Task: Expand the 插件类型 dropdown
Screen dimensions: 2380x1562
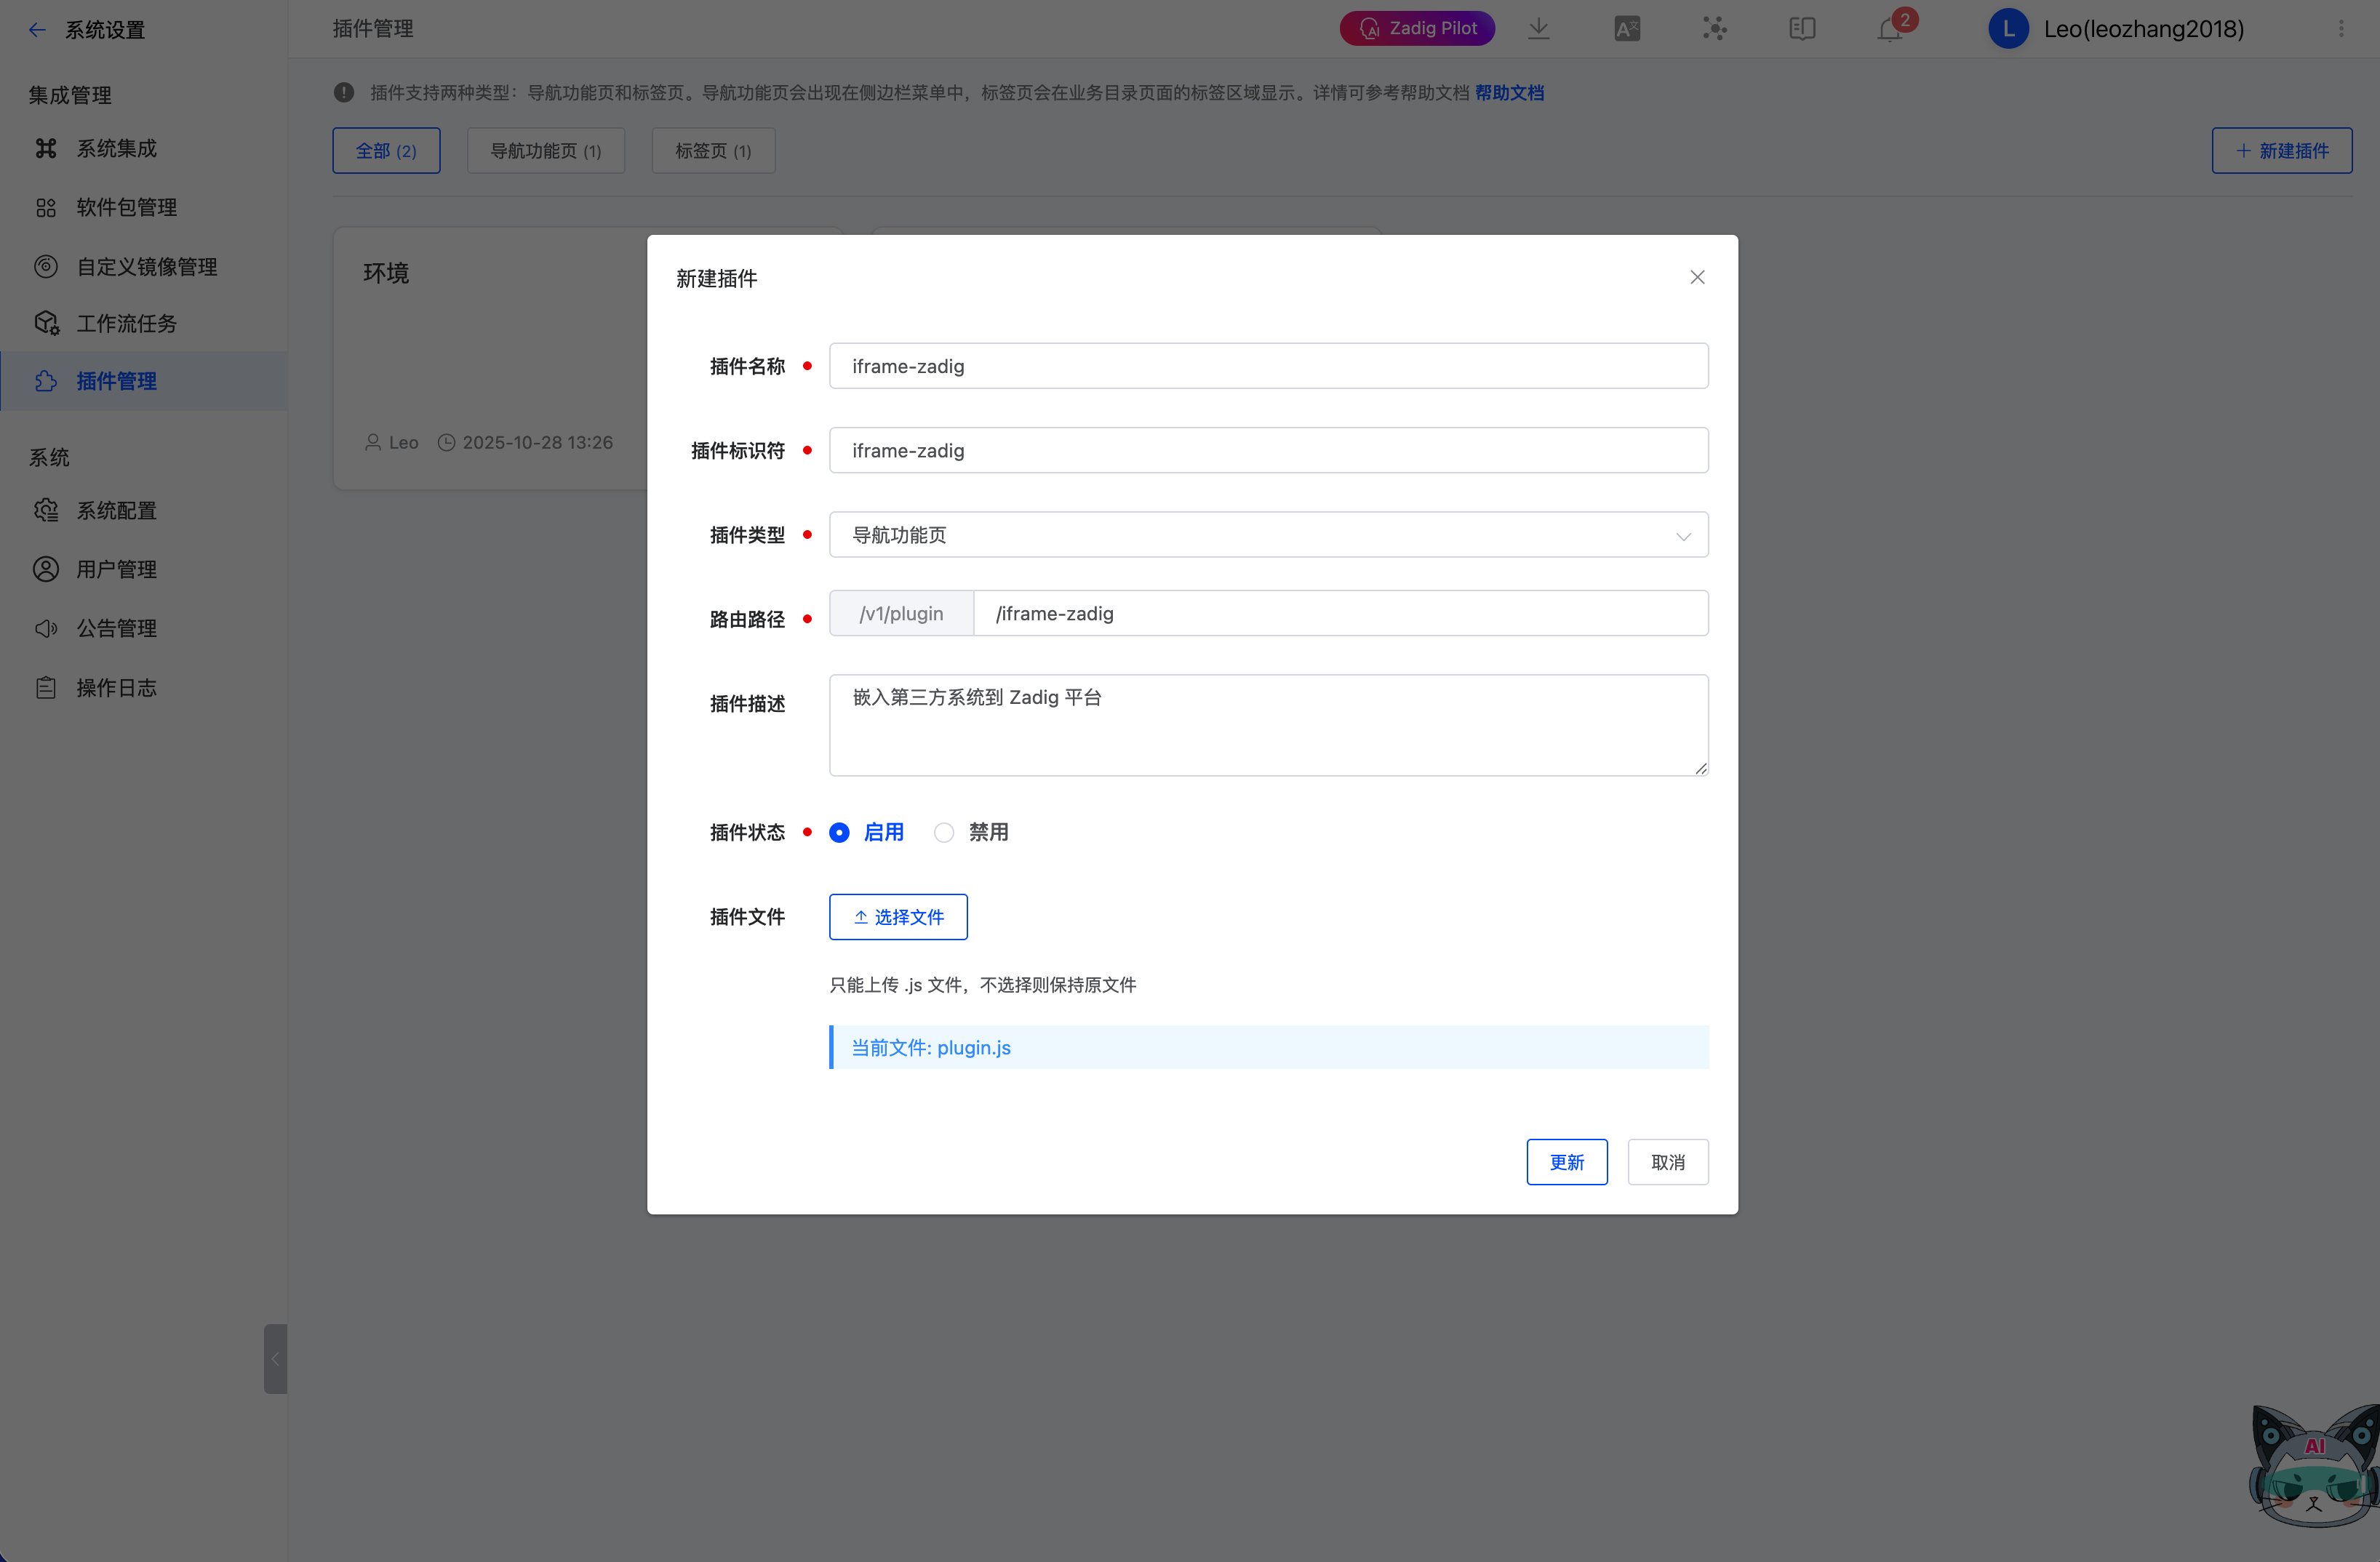Action: click(1268, 535)
